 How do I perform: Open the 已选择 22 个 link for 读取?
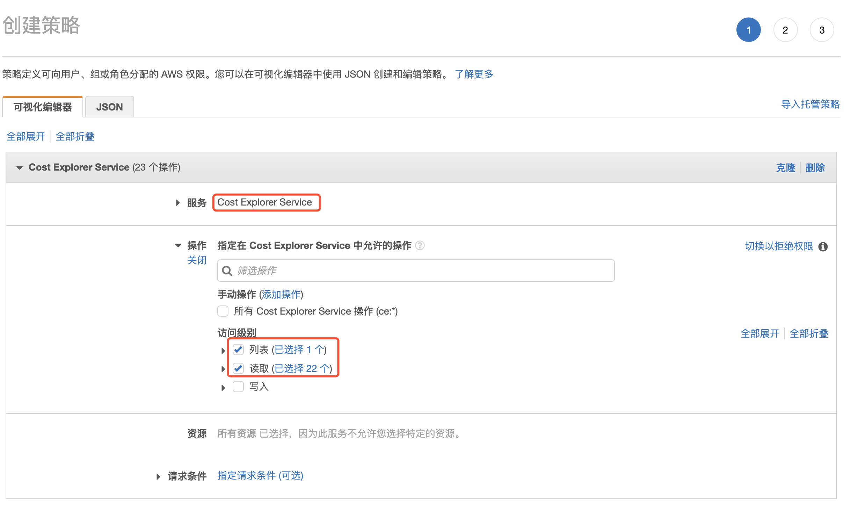click(x=302, y=368)
